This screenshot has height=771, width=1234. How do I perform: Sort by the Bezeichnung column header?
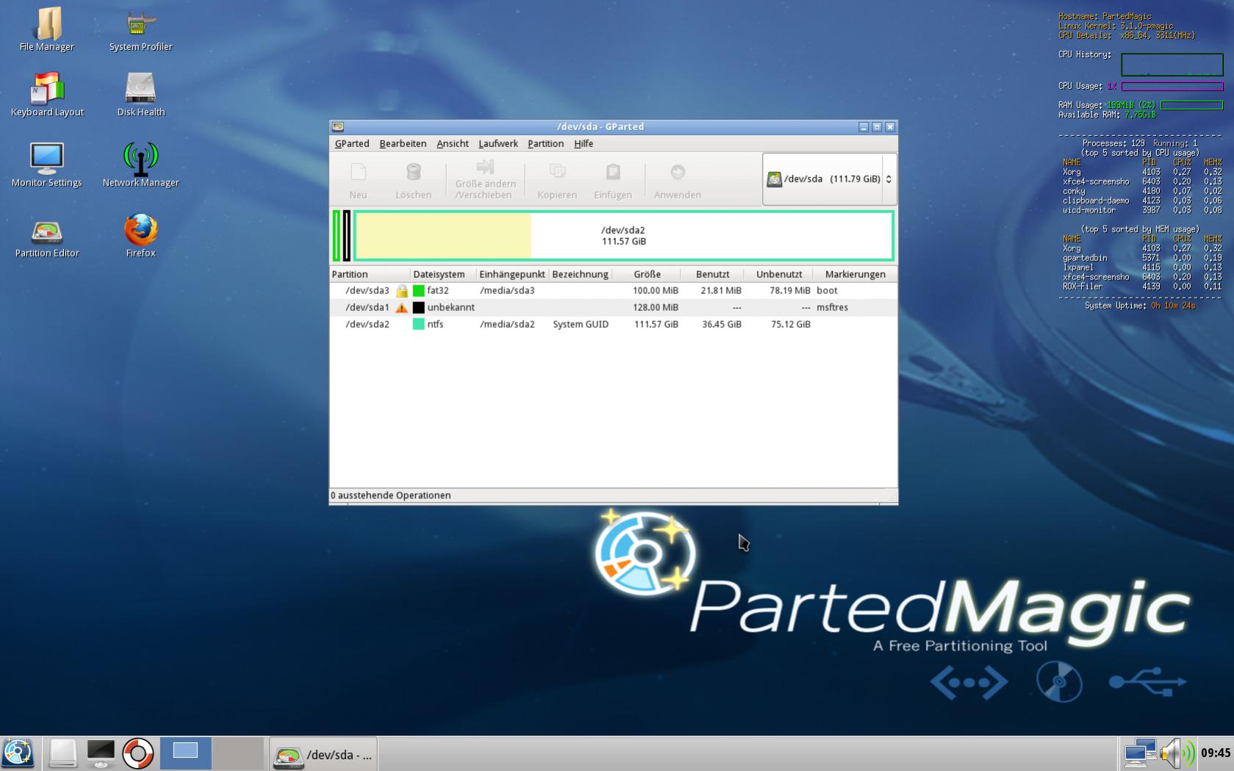581,274
